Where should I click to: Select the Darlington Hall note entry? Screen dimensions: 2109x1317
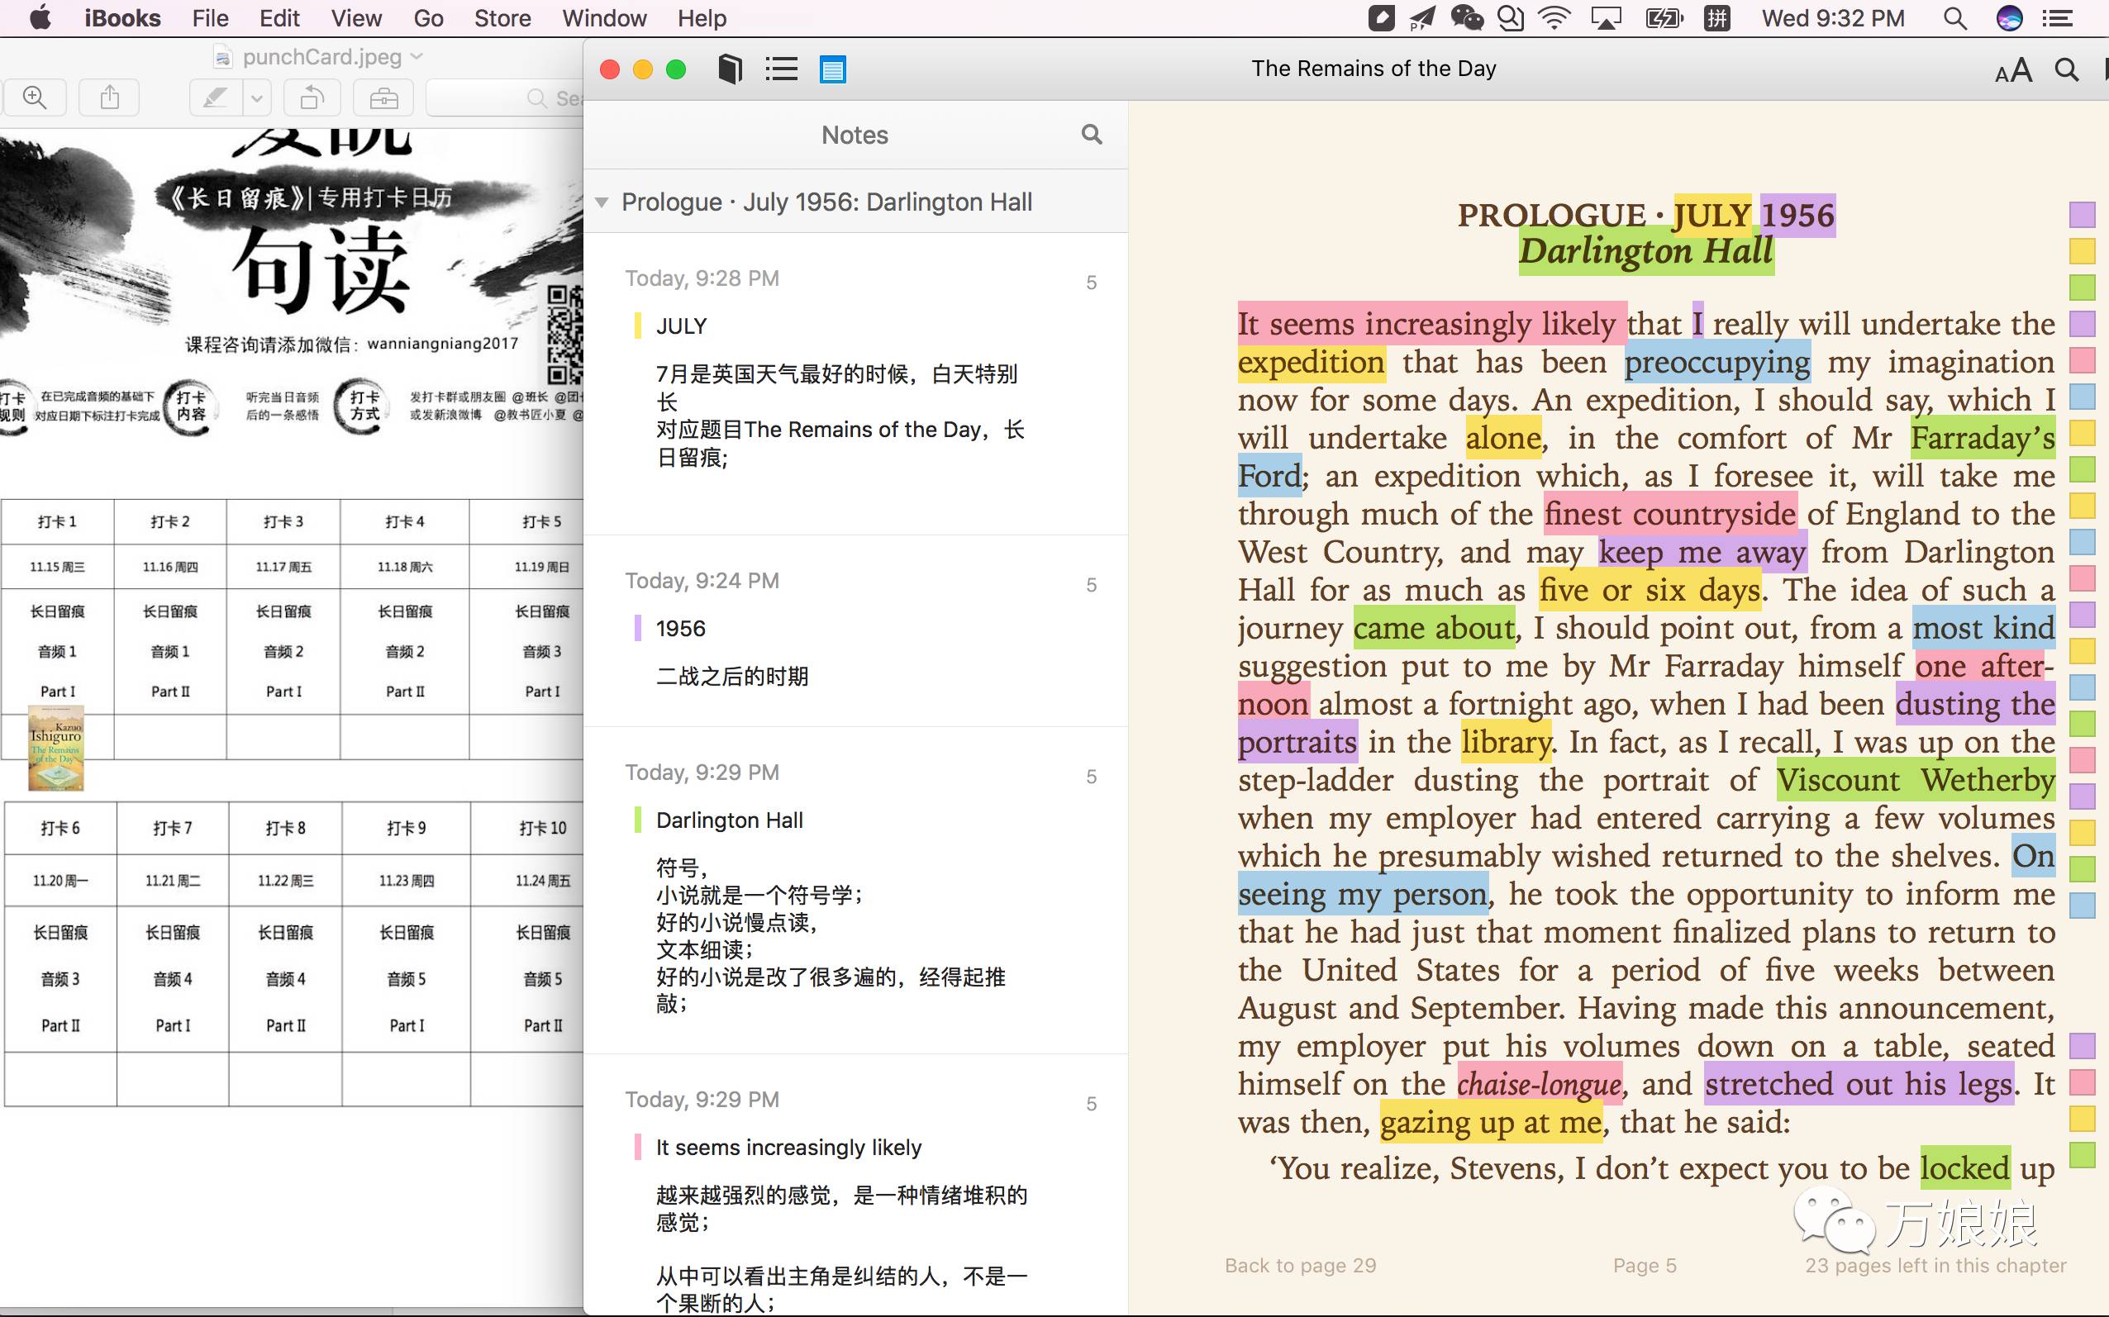855,890
